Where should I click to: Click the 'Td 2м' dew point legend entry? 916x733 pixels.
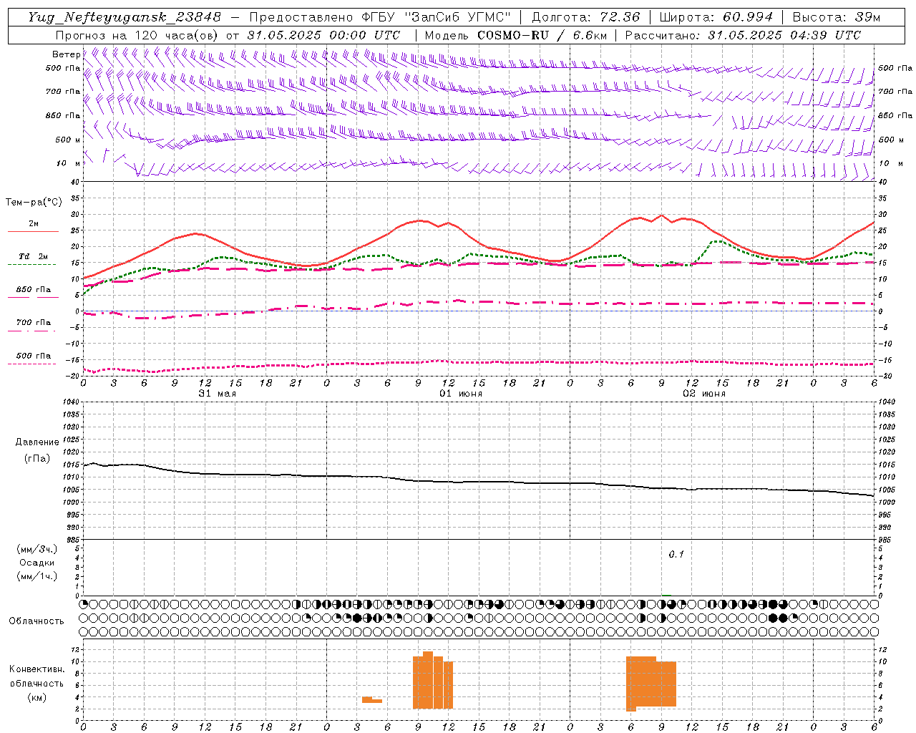34,256
